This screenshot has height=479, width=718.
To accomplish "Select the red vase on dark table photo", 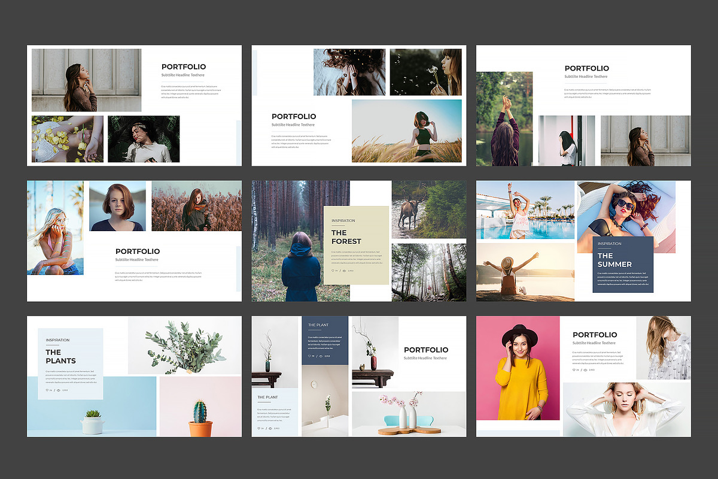I will 375,352.
